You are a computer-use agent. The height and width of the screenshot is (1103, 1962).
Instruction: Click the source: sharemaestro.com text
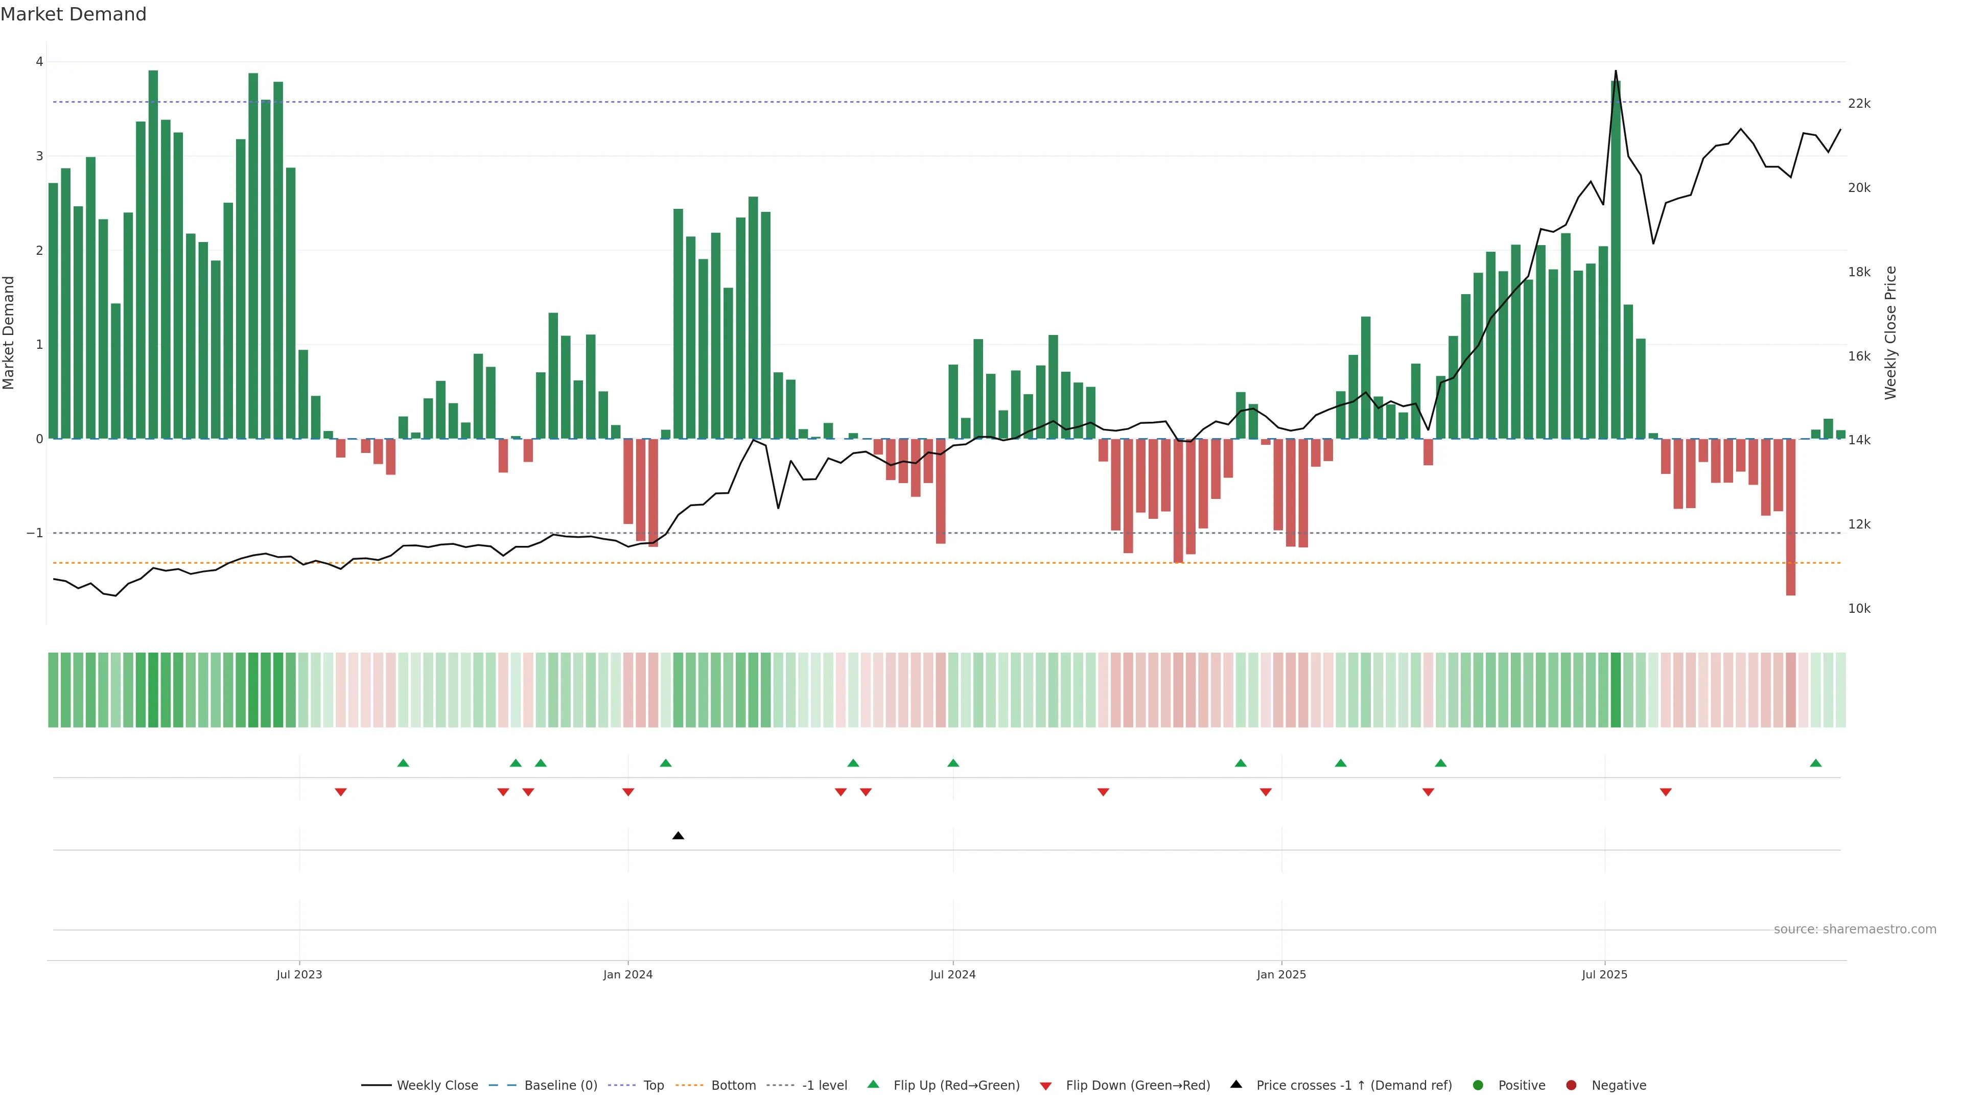click(x=1855, y=929)
